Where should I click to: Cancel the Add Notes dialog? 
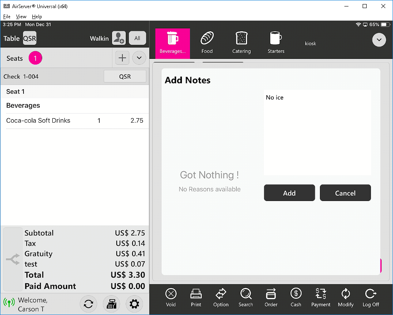(345, 193)
